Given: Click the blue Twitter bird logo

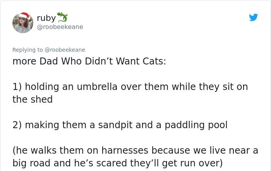Looking at the screenshot, I should tap(253, 17).
